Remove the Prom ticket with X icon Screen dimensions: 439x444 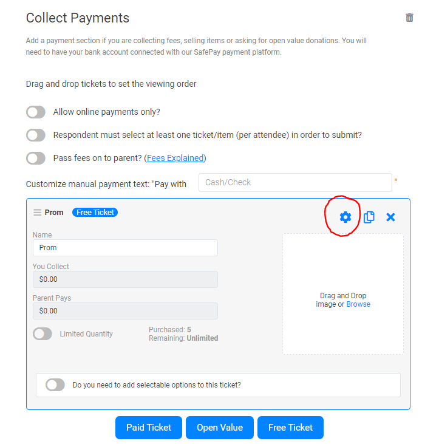click(x=390, y=217)
